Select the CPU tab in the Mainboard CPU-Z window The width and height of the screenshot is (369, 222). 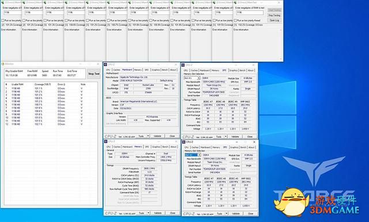108,70
